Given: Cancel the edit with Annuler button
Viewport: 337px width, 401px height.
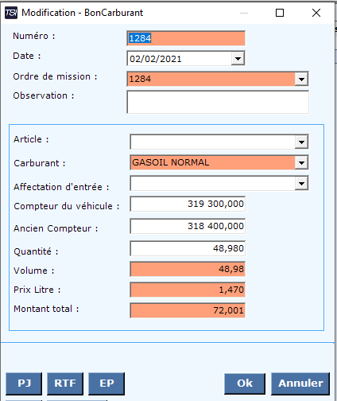Looking at the screenshot, I should (x=300, y=383).
